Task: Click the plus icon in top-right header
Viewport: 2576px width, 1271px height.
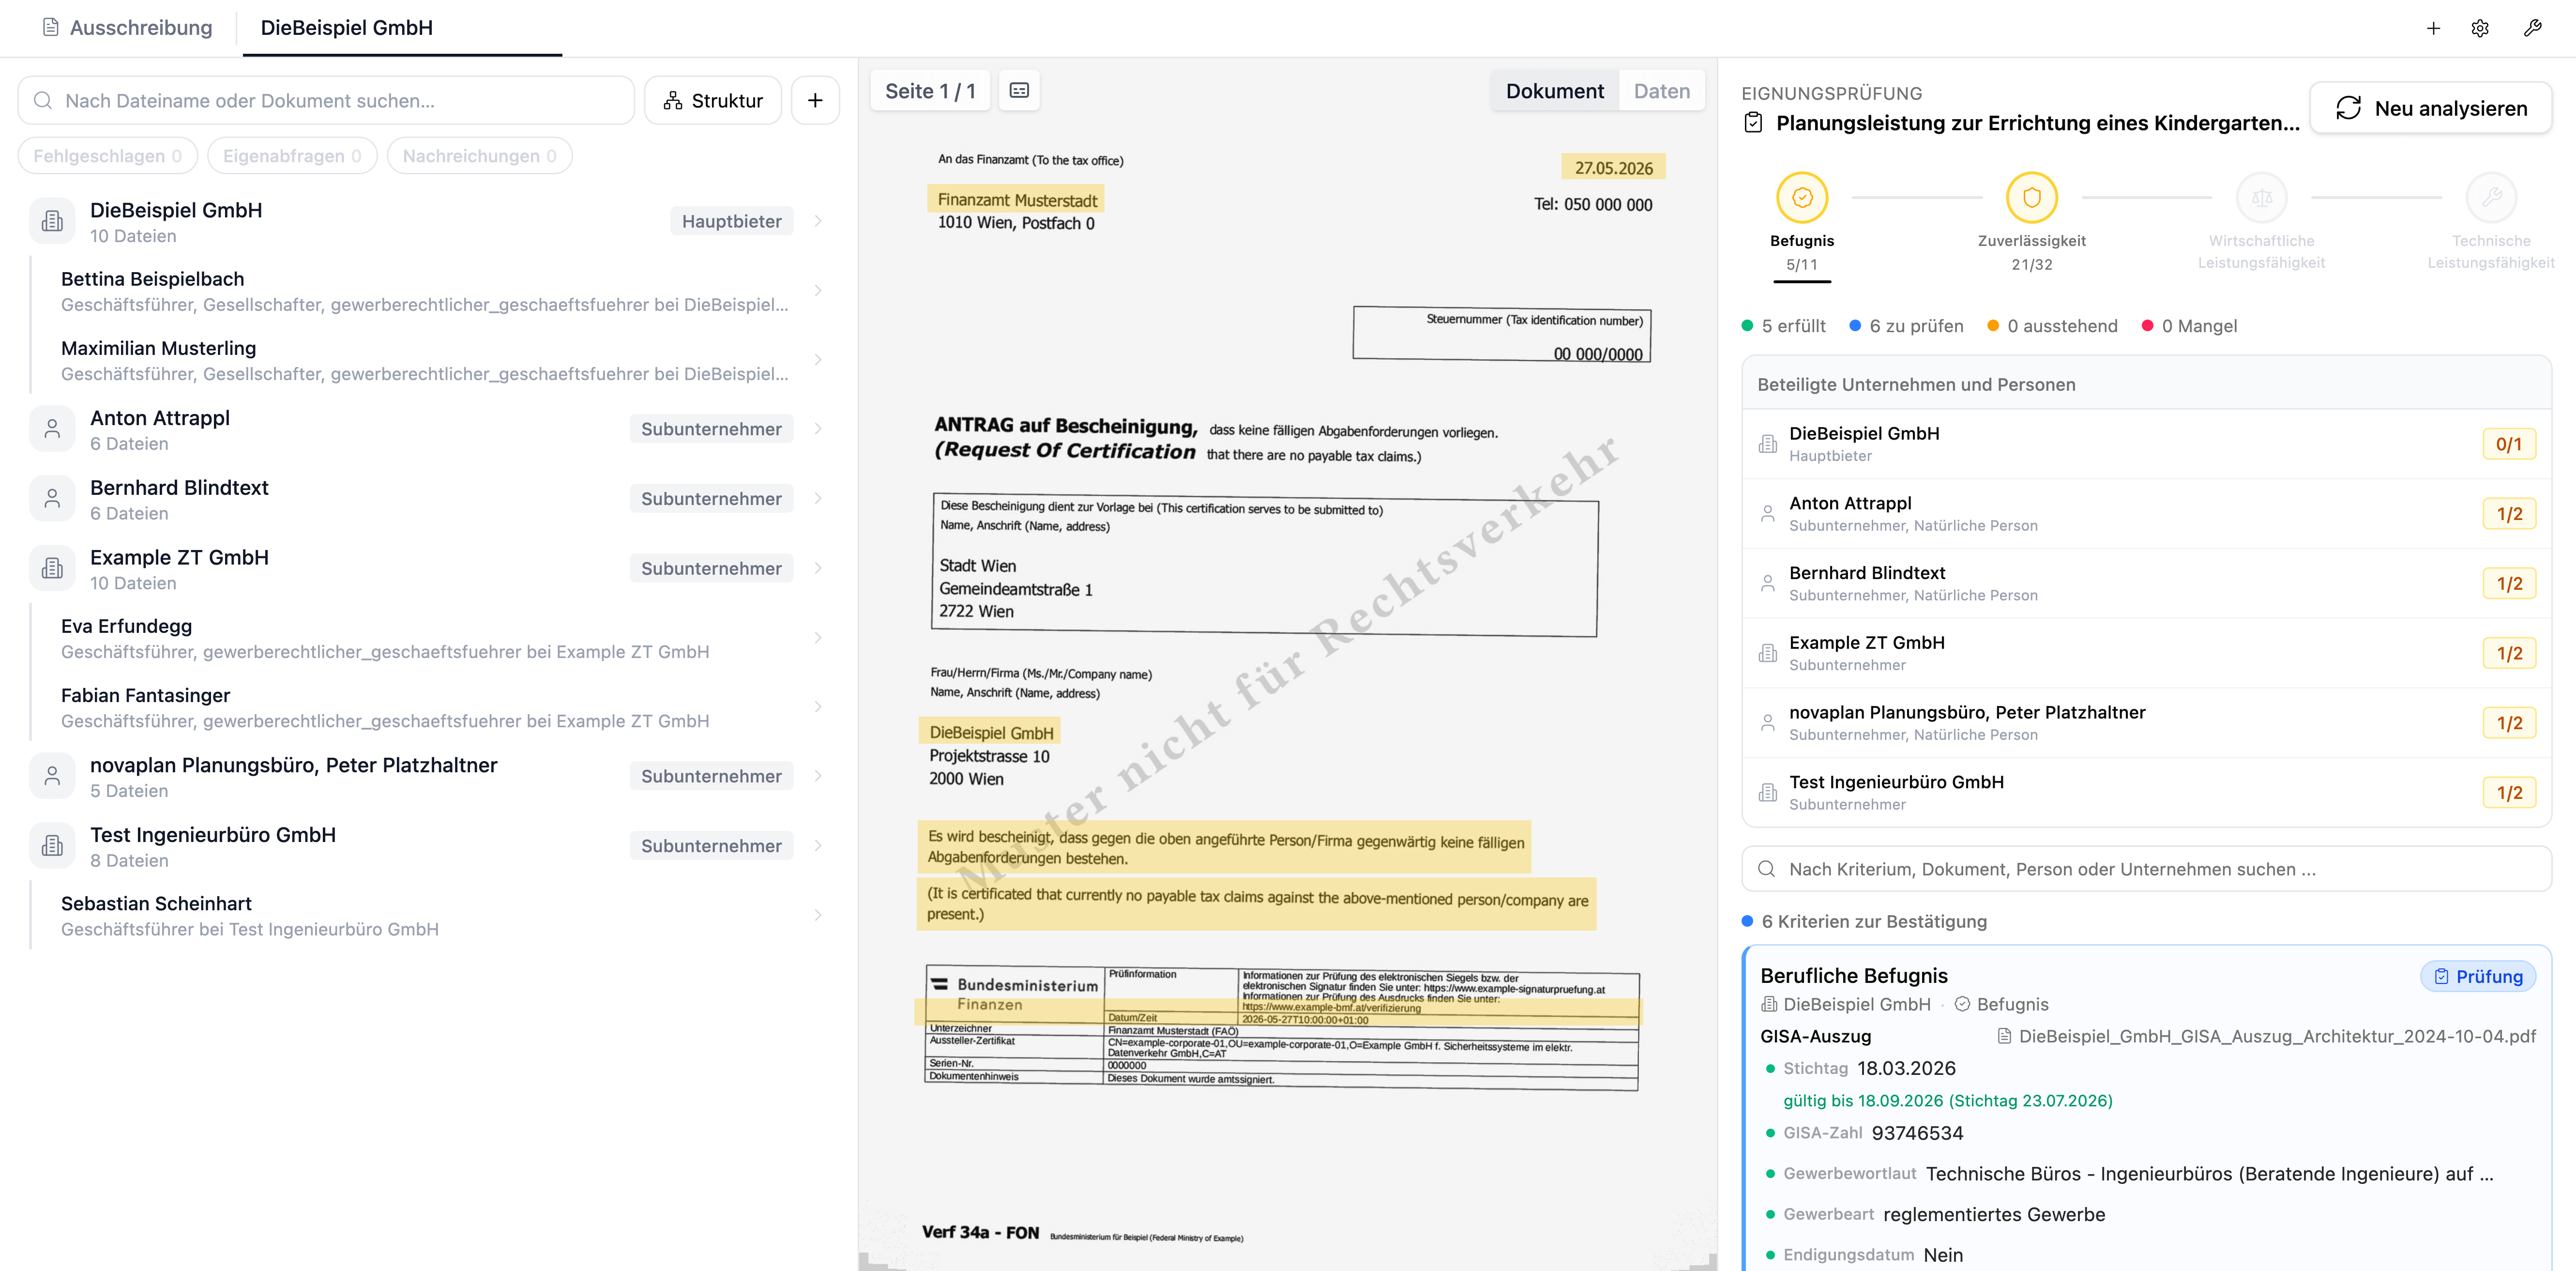Action: (2433, 28)
